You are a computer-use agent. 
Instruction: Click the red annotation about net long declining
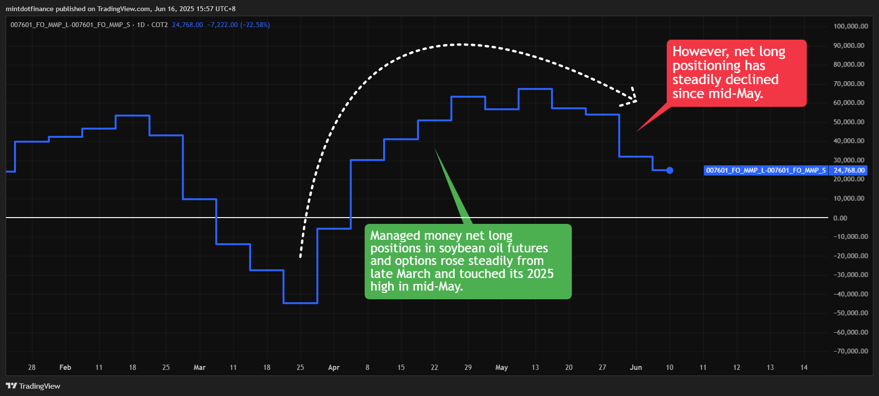(x=736, y=73)
